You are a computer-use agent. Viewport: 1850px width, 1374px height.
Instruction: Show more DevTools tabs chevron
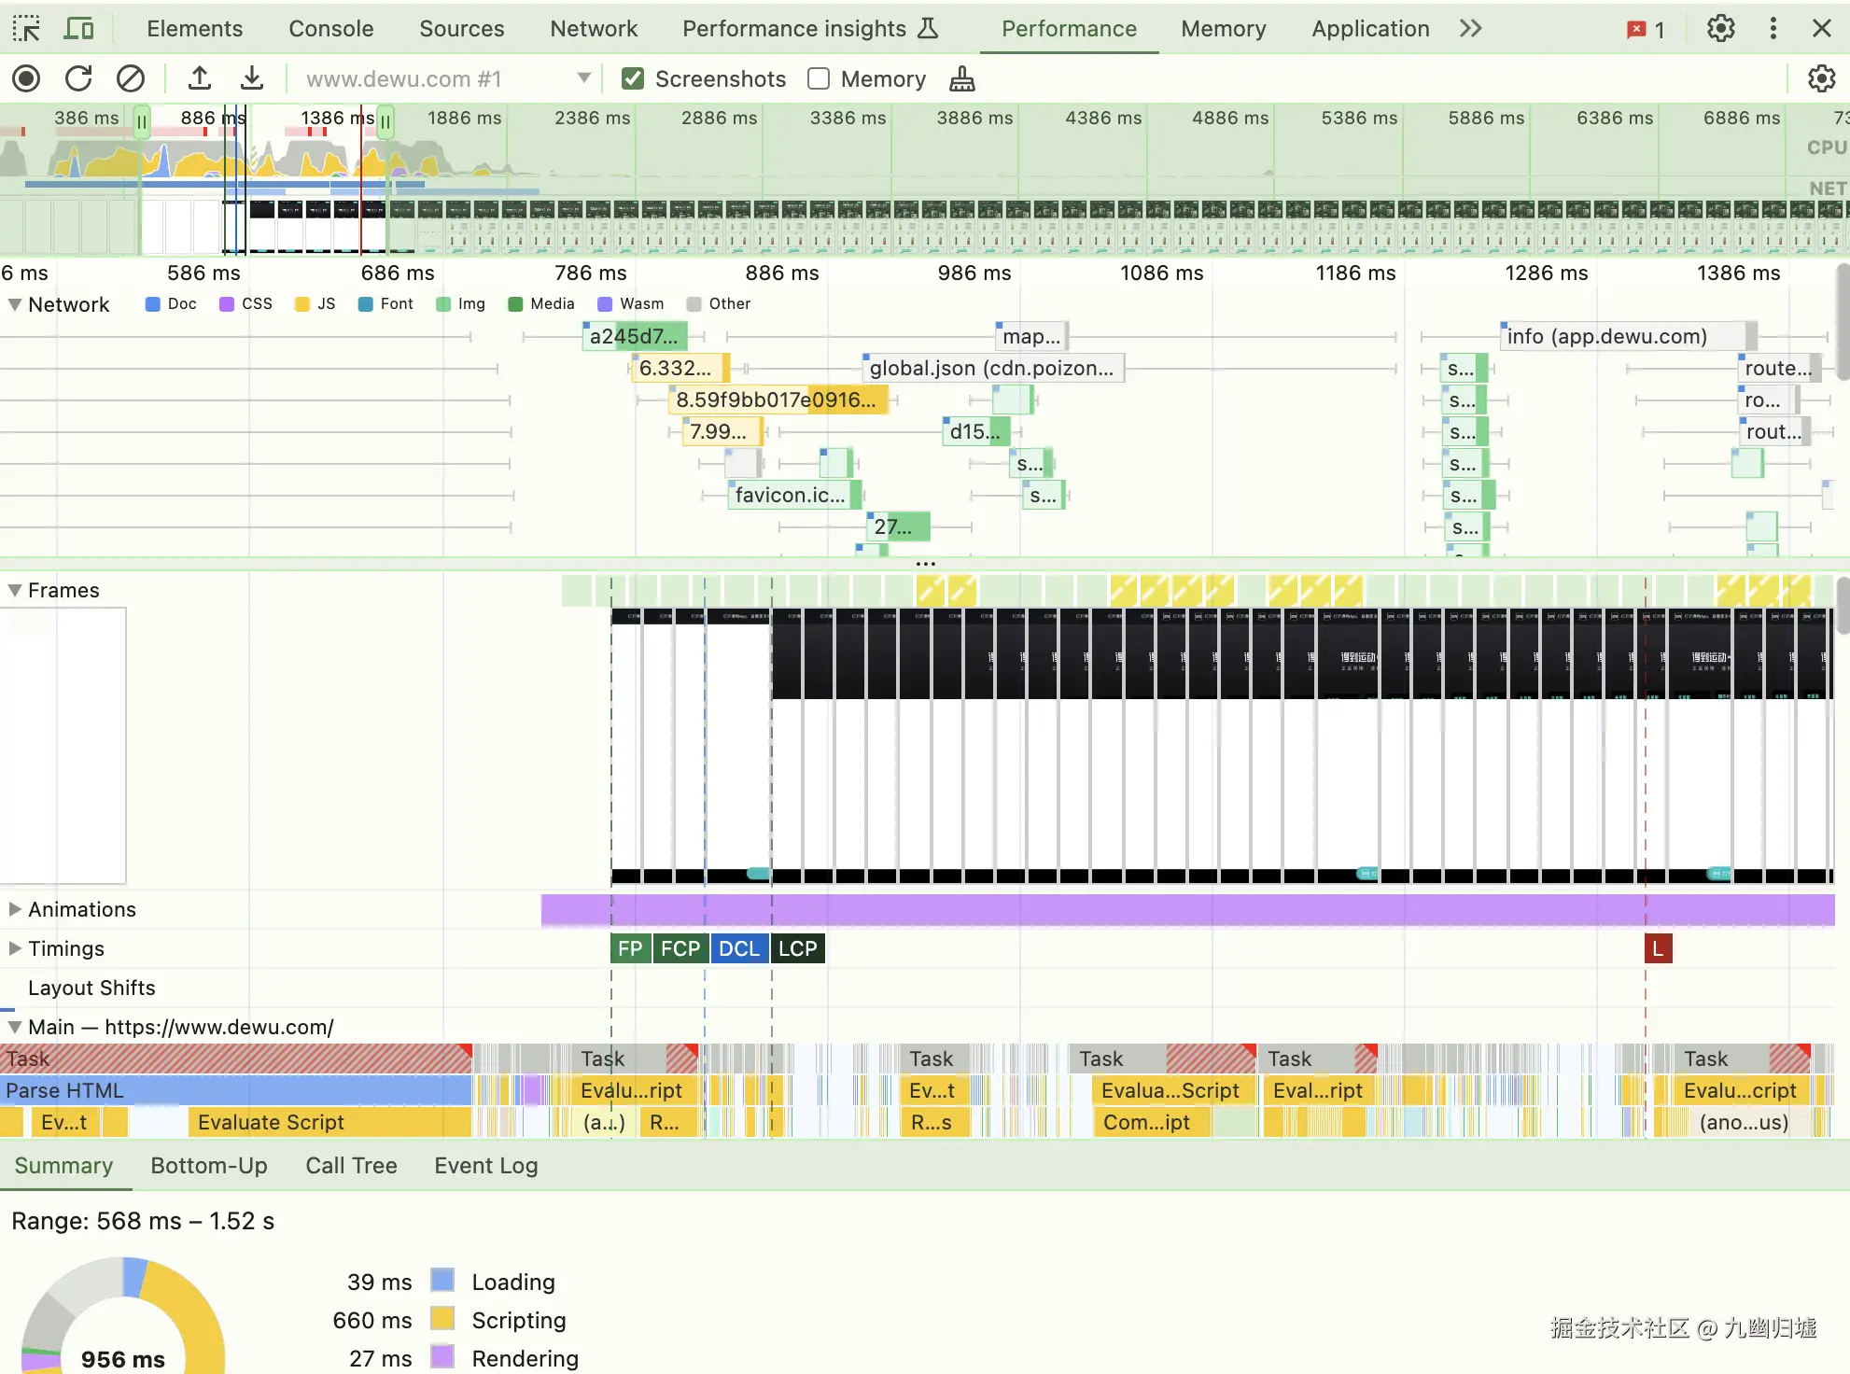[x=1471, y=29]
